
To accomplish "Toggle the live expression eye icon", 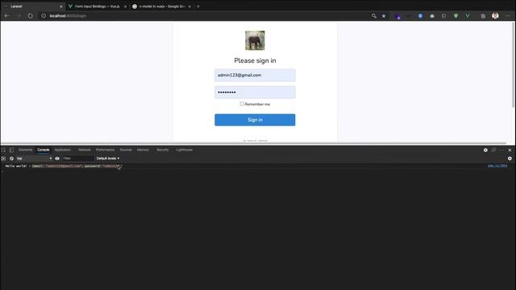I will (x=57, y=159).
